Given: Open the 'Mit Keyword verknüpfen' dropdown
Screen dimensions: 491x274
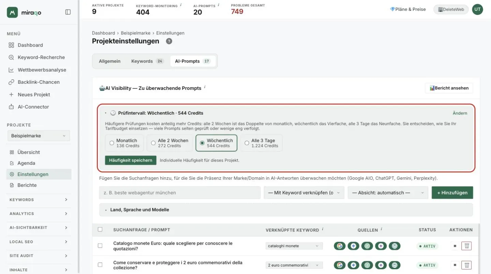Looking at the screenshot, I should (304, 193).
